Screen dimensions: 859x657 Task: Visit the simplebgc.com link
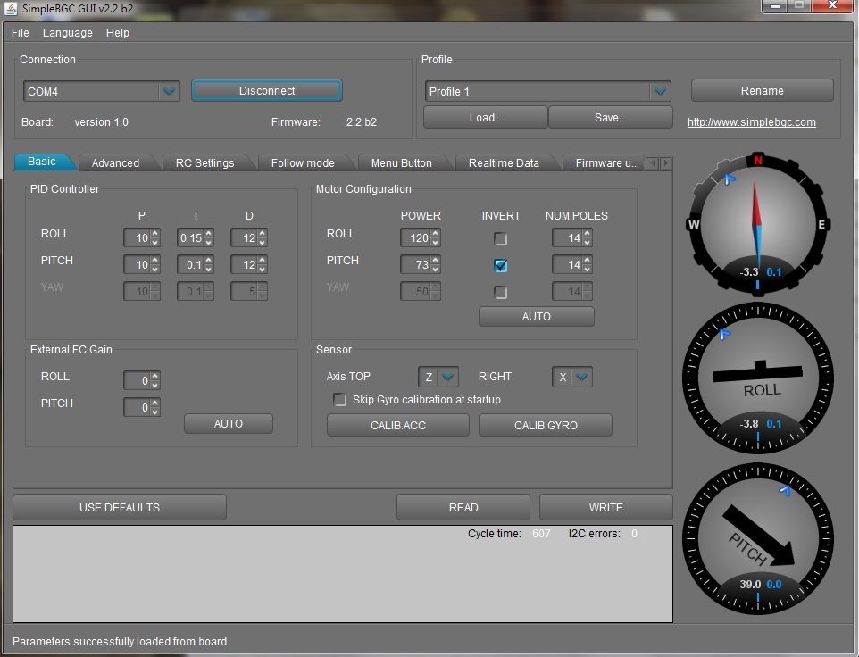tap(751, 122)
